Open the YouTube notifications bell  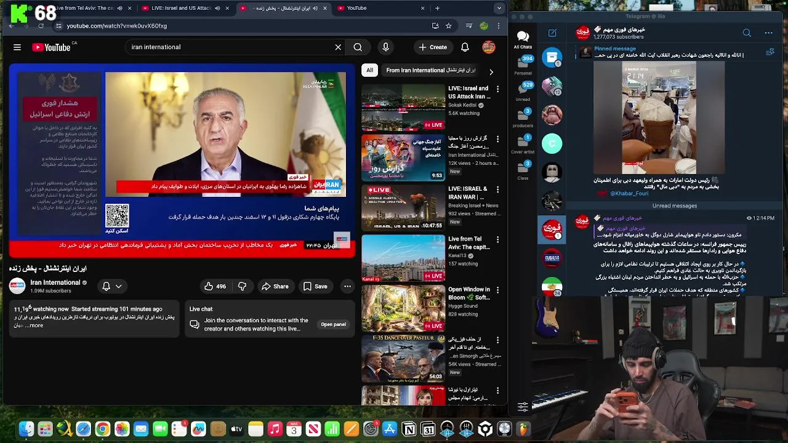pyautogui.click(x=465, y=47)
